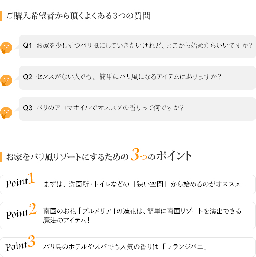This screenshot has height=257, width=256.
Task: Click the large orange 3つ in heading
Action: point(139,154)
